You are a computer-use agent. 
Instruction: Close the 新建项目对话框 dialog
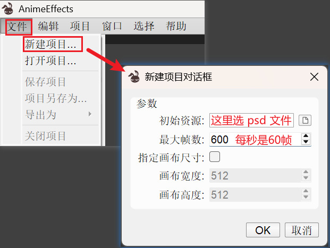coord(314,77)
